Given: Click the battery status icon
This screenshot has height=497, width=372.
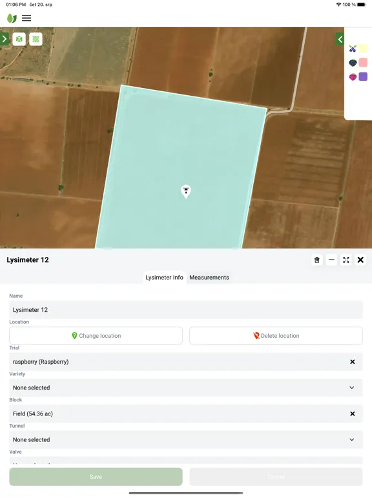Looking at the screenshot, I should tap(362, 5).
